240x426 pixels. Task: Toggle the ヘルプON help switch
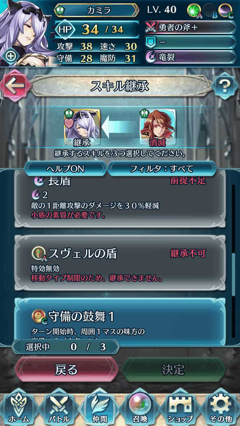click(65, 168)
